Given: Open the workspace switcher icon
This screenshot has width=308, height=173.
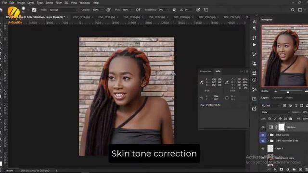Looking at the screenshot, I should coord(300,10).
